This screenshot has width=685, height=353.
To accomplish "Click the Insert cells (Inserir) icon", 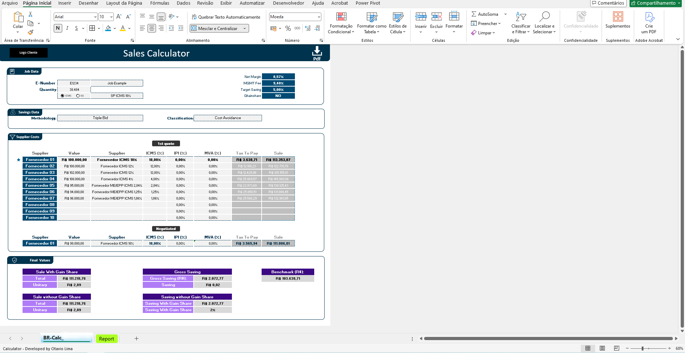I will [x=421, y=16].
